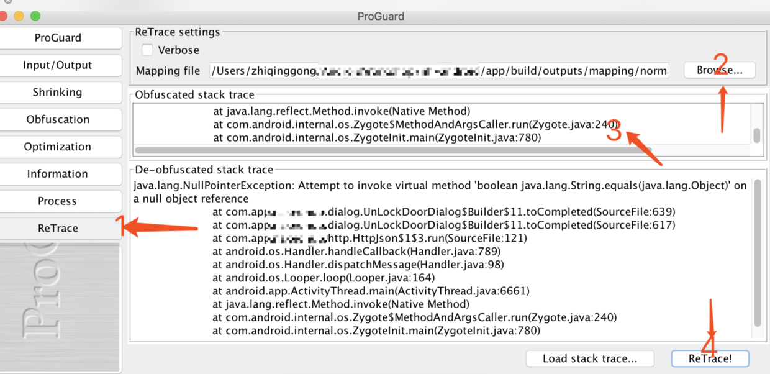The width and height of the screenshot is (770, 374).
Task: Open the Shrinking settings tab
Action: tap(58, 93)
